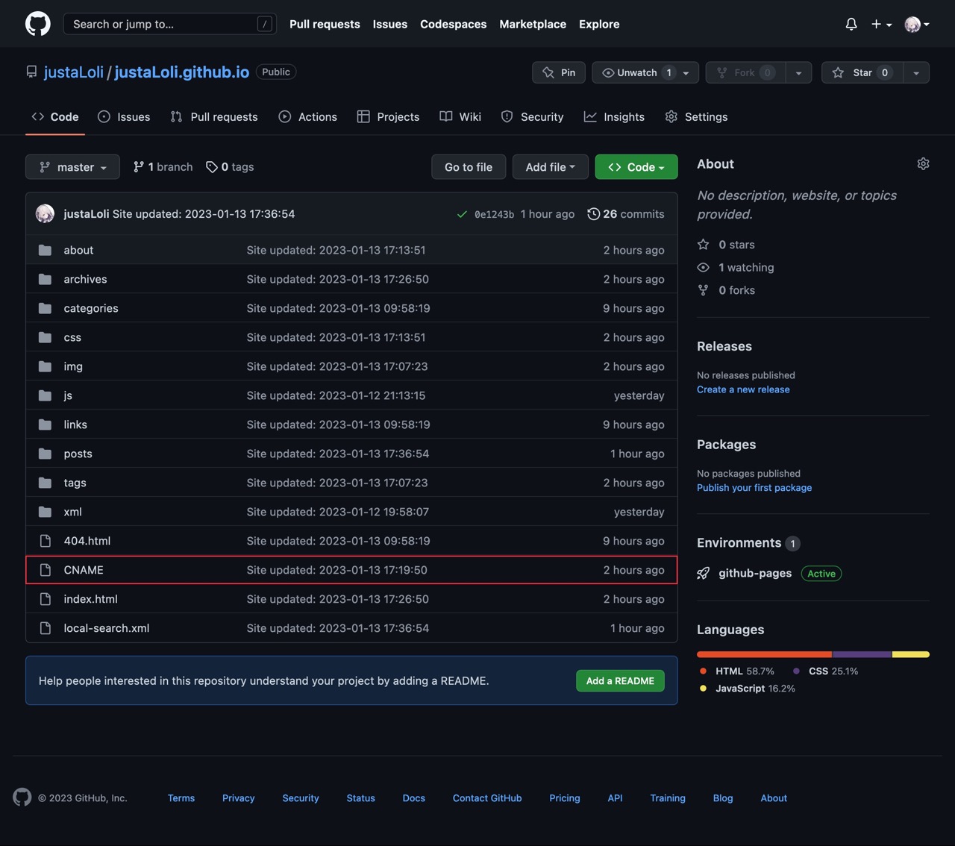Open the create new plus menu
Viewport: 955px width, 846px height.
pos(881,24)
